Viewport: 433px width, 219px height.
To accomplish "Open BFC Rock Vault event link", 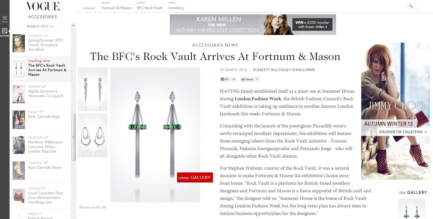I will 150,8.
